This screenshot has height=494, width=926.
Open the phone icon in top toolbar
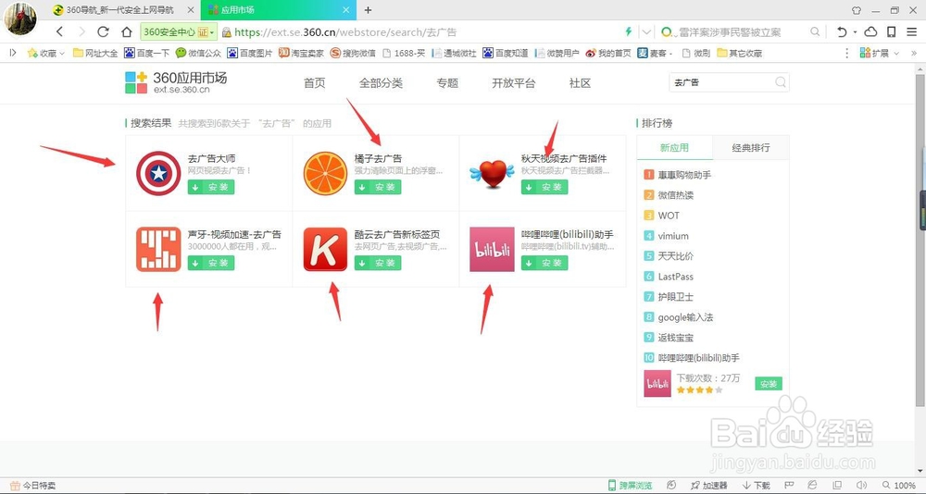[892, 31]
